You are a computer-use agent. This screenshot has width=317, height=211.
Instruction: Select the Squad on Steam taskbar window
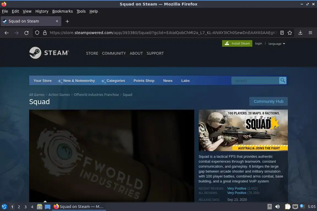tap(79, 207)
